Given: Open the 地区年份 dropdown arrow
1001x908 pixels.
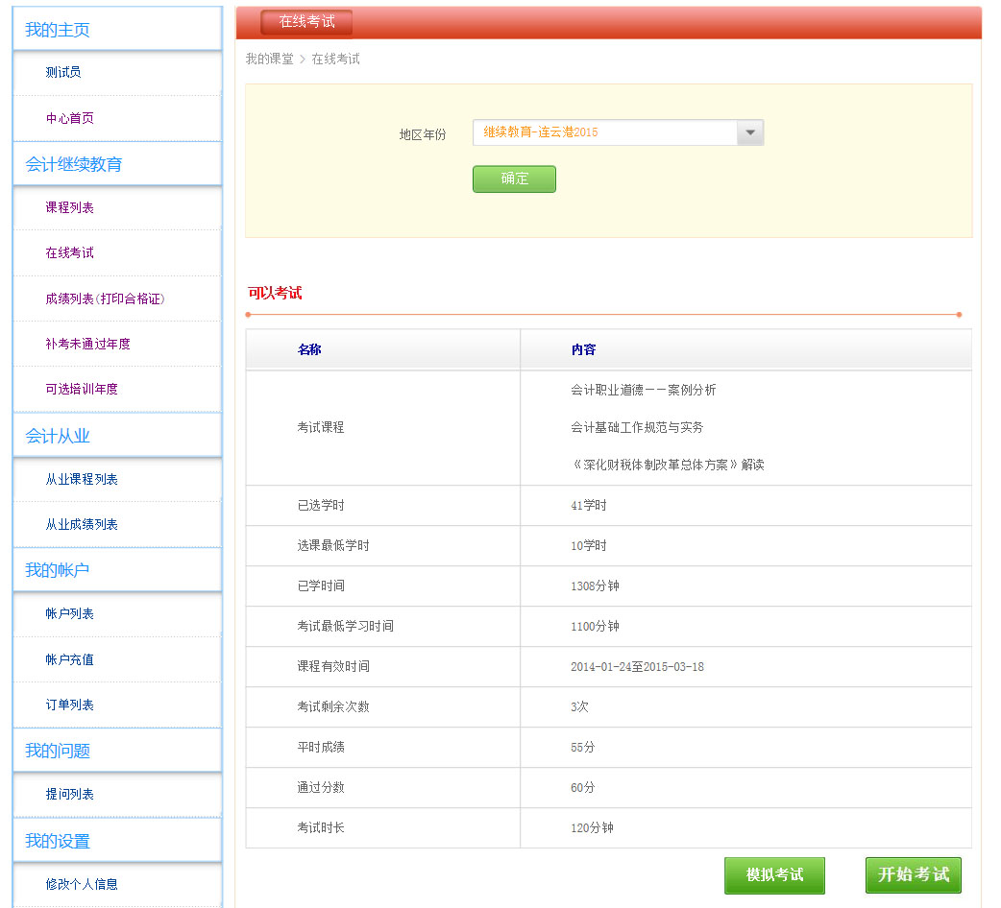Looking at the screenshot, I should pyautogui.click(x=750, y=132).
